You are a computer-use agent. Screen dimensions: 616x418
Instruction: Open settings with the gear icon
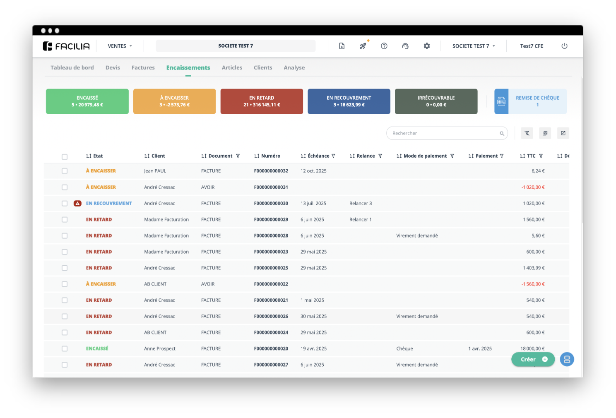(x=427, y=46)
